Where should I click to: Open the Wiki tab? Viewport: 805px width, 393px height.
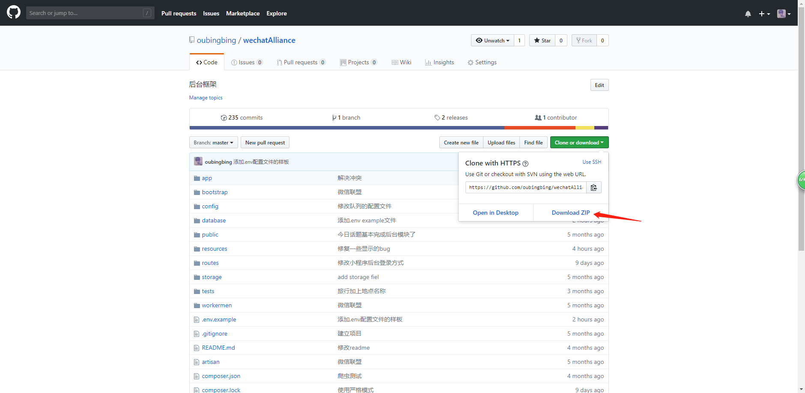[x=402, y=62]
